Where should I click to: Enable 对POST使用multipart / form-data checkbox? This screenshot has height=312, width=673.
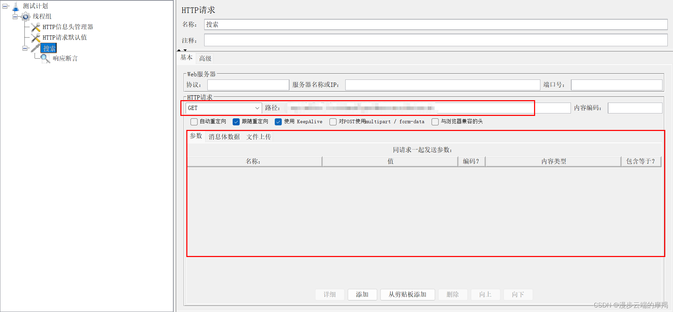333,122
